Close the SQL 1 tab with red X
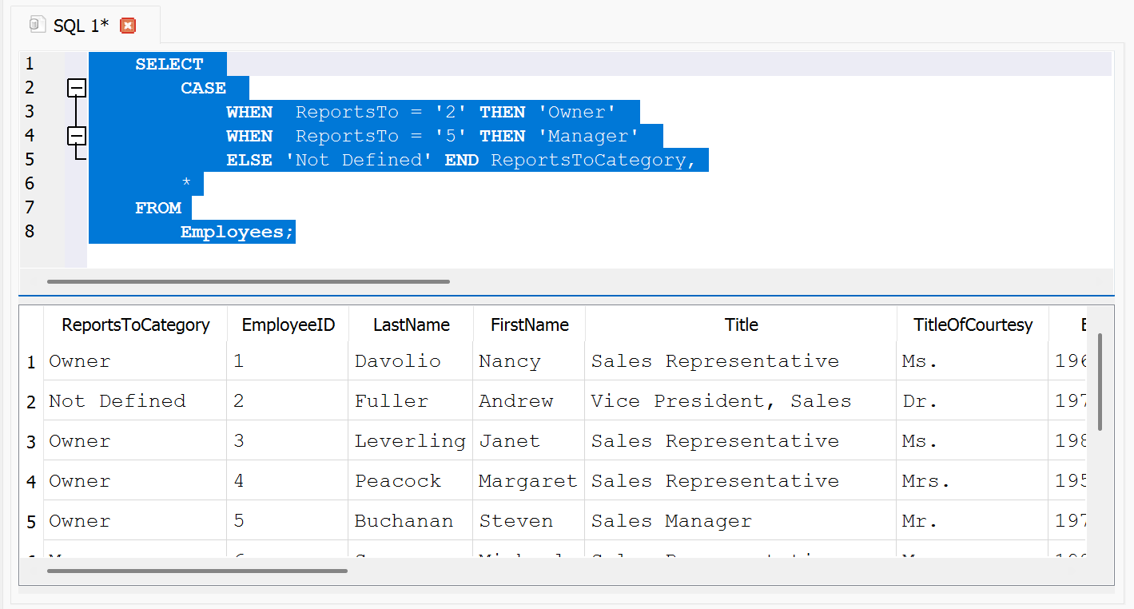1134x609 pixels. (128, 26)
